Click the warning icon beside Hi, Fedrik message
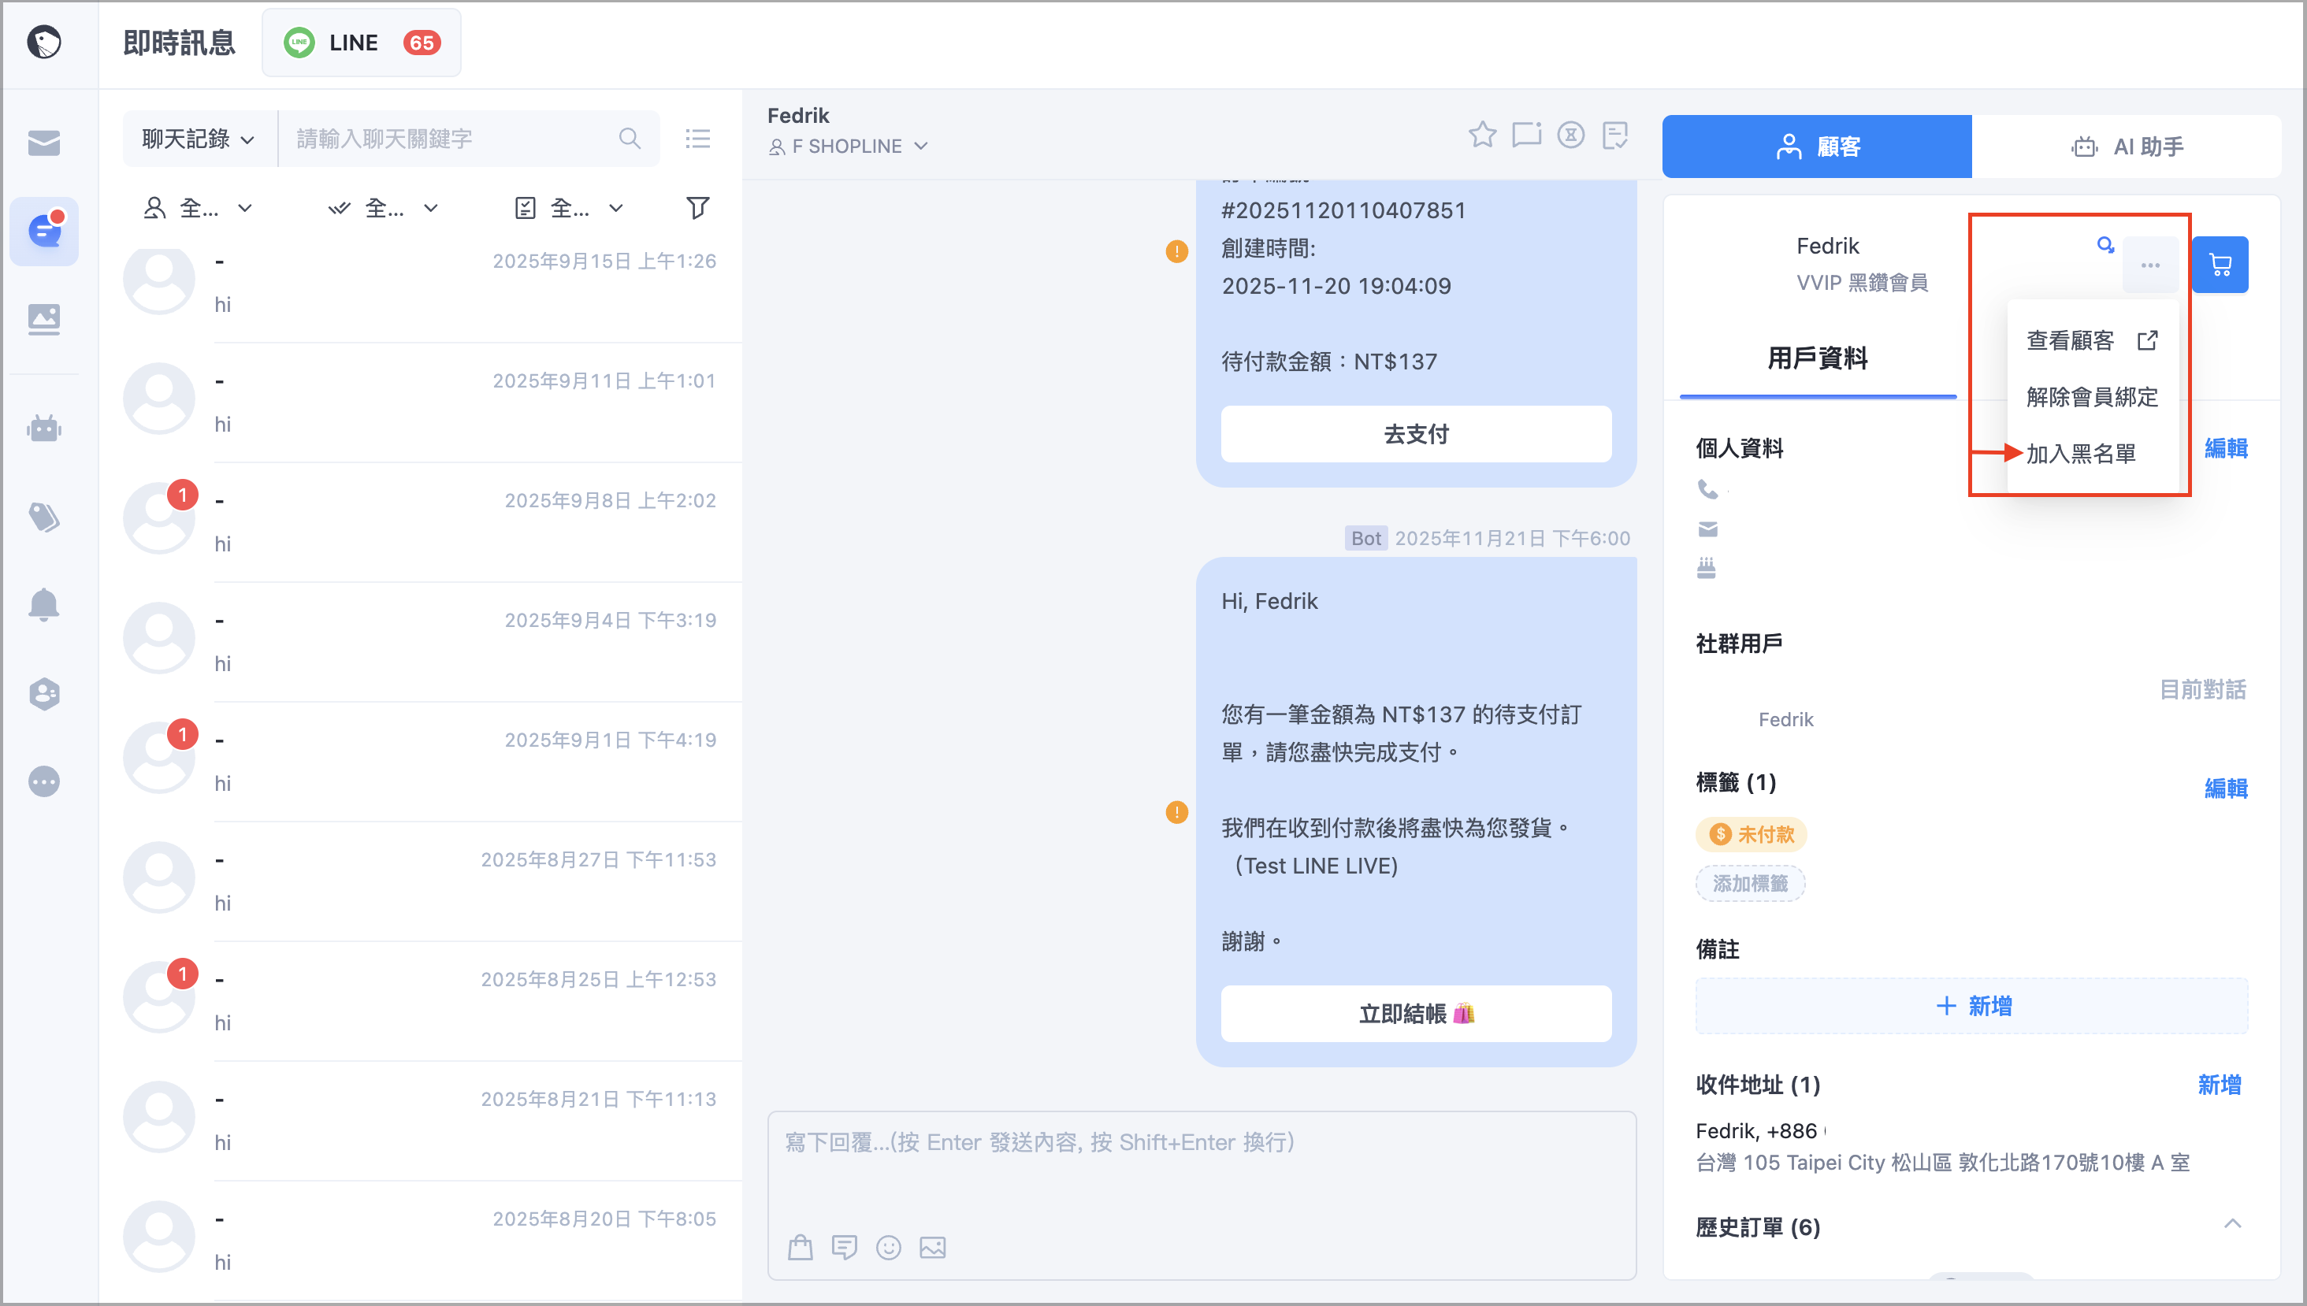Screen dimensions: 2307x1306 click(x=1176, y=812)
